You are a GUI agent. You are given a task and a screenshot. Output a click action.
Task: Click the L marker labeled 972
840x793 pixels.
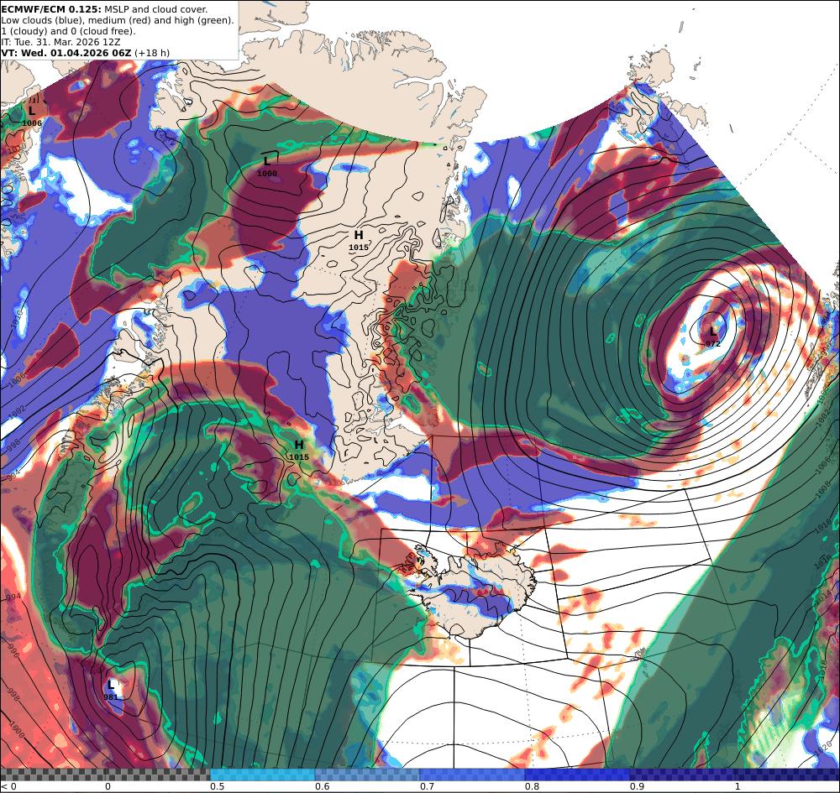click(x=713, y=337)
